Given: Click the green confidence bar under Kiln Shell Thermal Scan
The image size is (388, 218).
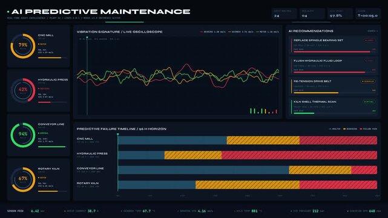Looking at the screenshot, I should (x=304, y=113).
